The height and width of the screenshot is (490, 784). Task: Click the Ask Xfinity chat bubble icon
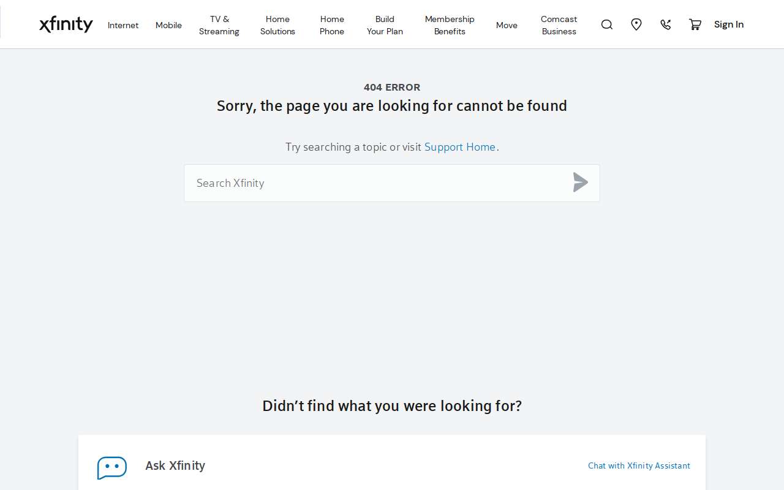(x=112, y=468)
